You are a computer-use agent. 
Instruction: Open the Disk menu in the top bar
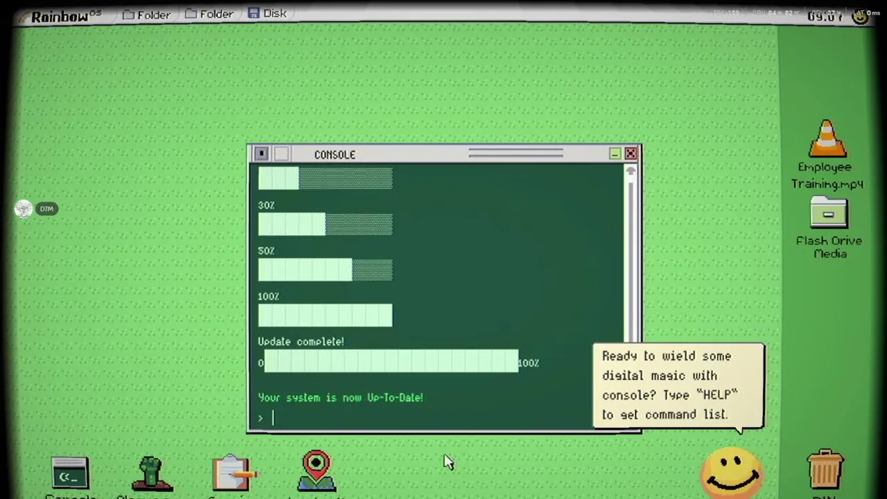[x=267, y=13]
